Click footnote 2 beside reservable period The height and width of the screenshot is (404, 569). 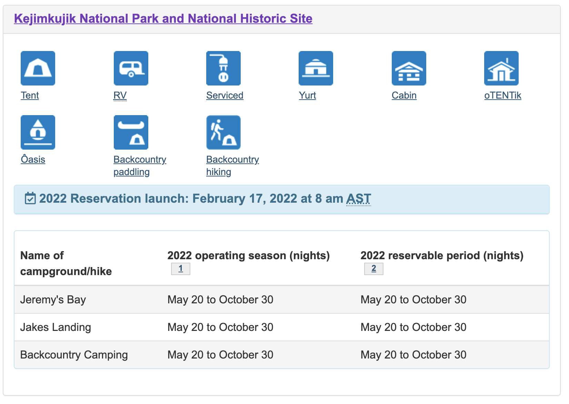pyautogui.click(x=374, y=269)
